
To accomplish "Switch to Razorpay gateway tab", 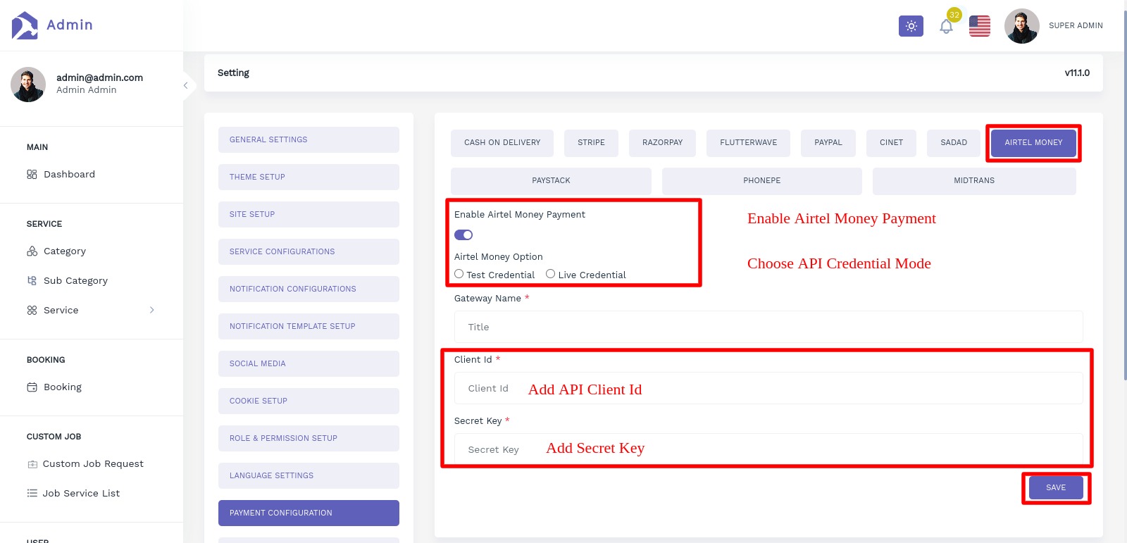I will tap(662, 143).
